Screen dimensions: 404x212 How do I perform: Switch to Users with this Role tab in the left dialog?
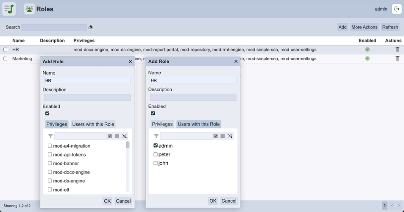[x=93, y=124]
